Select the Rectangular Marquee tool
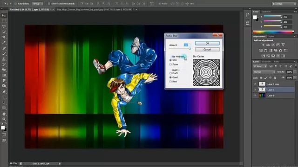The height and width of the screenshot is (167, 298). (x=4, y=21)
